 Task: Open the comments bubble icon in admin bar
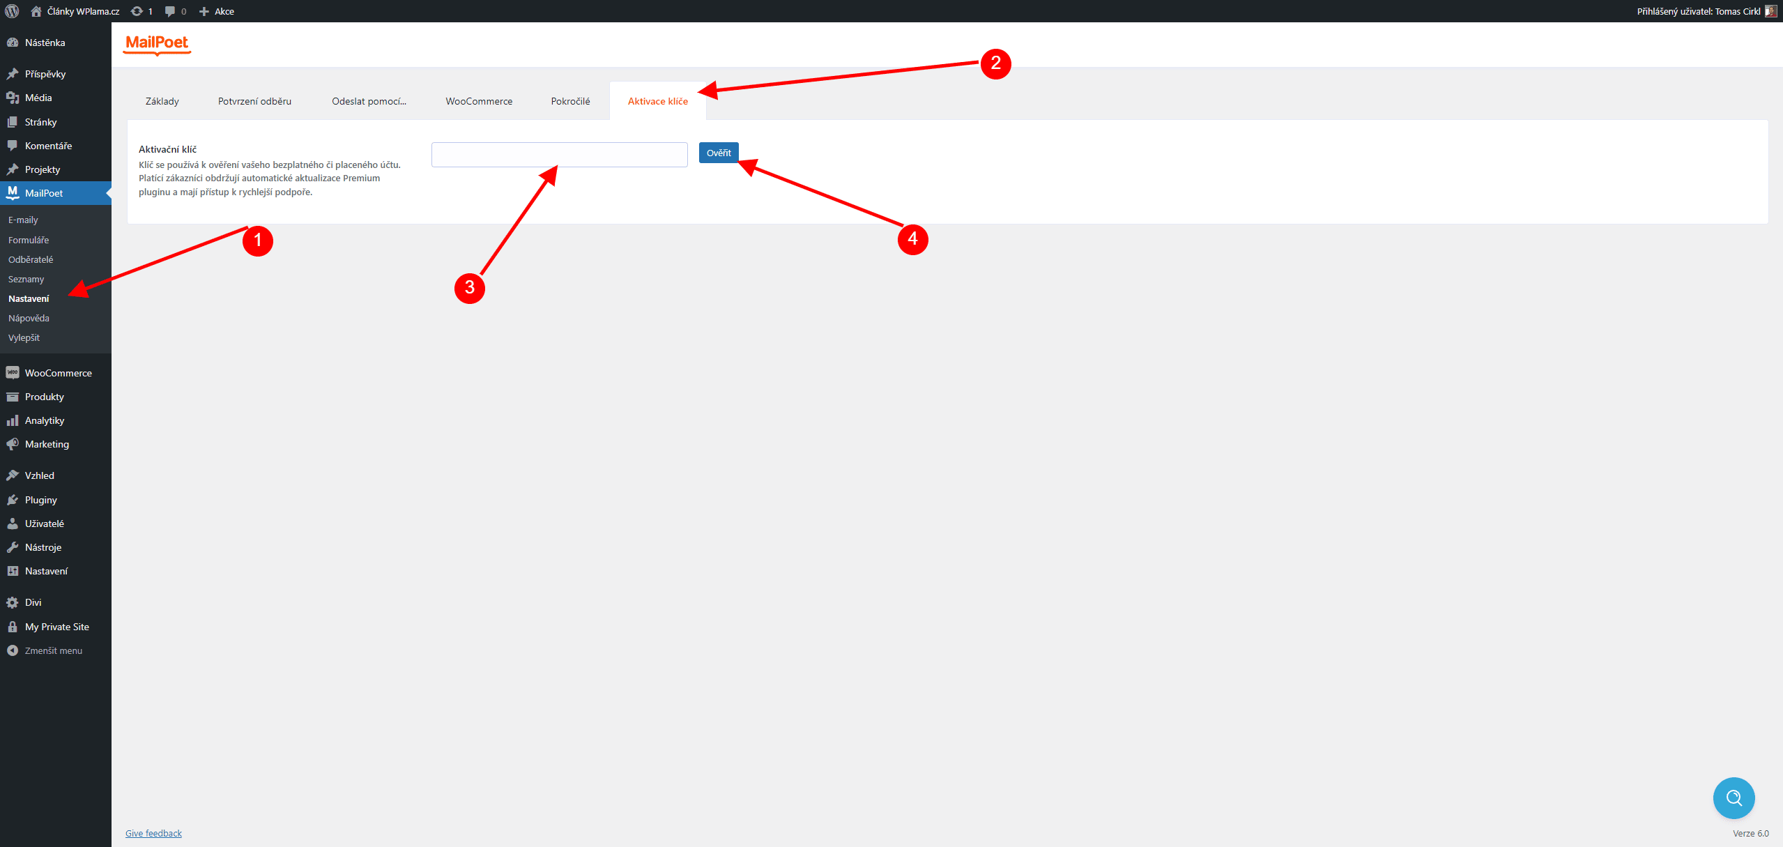[170, 11]
